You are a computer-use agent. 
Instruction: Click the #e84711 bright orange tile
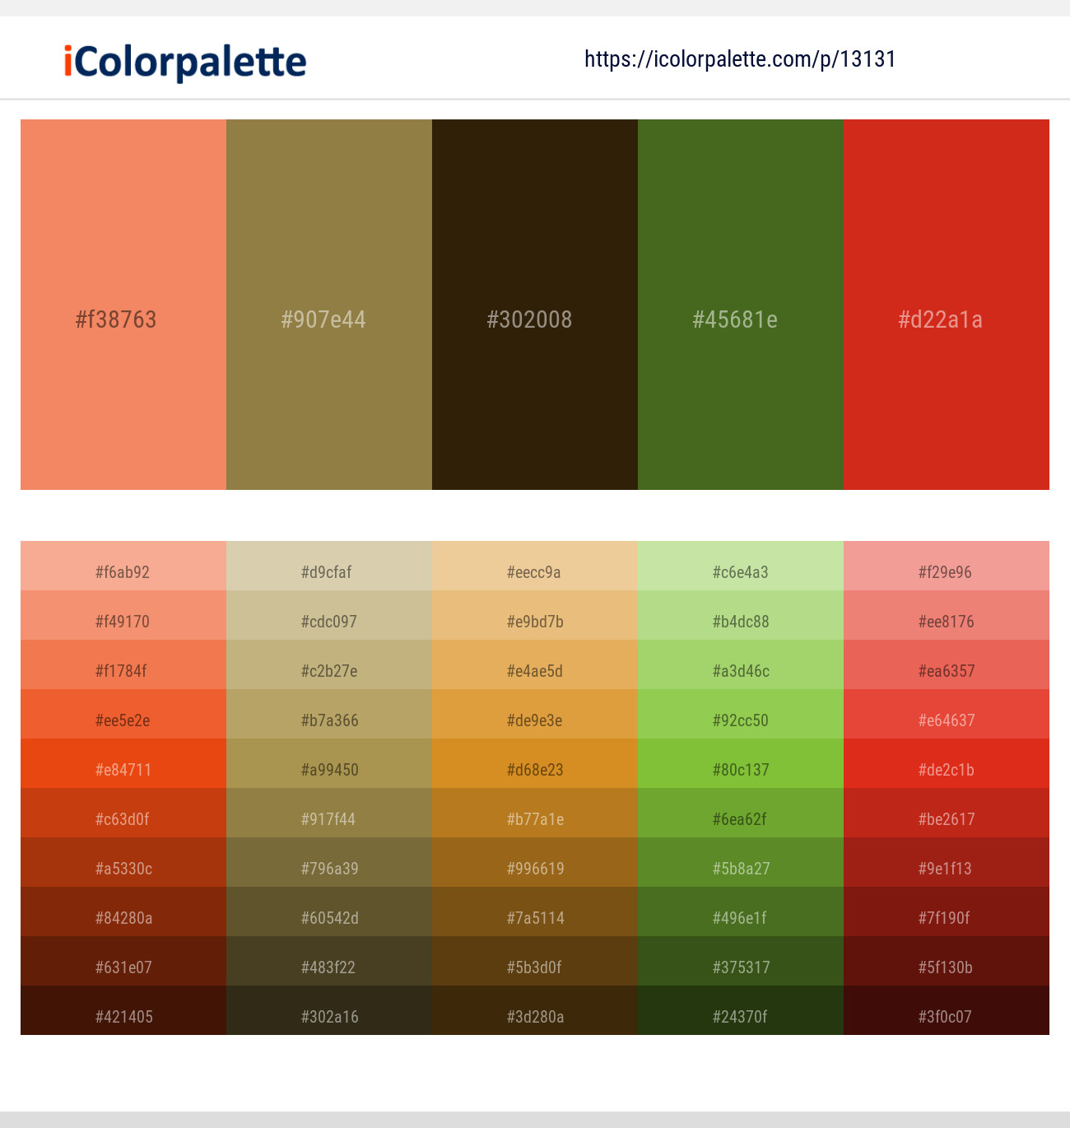point(123,770)
